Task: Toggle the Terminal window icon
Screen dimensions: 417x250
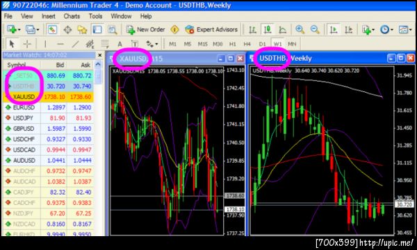Action: pos(97,29)
